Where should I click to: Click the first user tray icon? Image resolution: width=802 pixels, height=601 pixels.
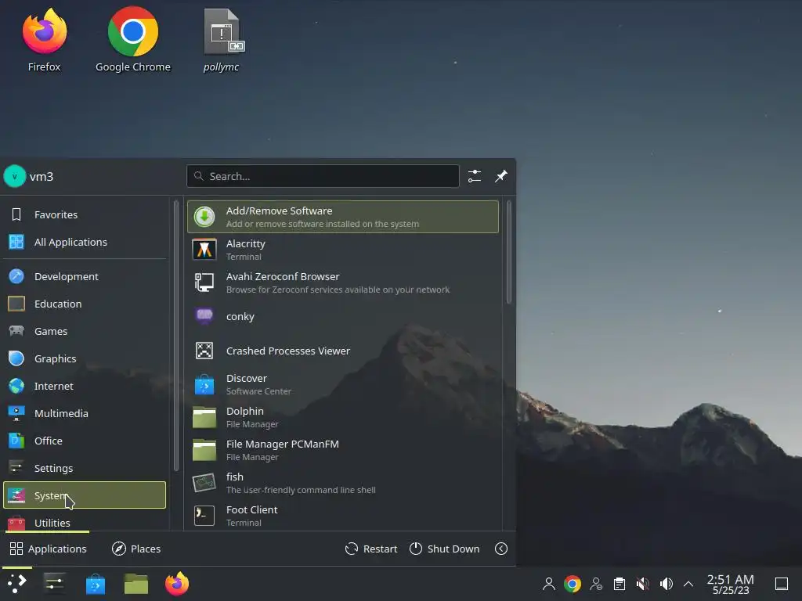pos(549,584)
